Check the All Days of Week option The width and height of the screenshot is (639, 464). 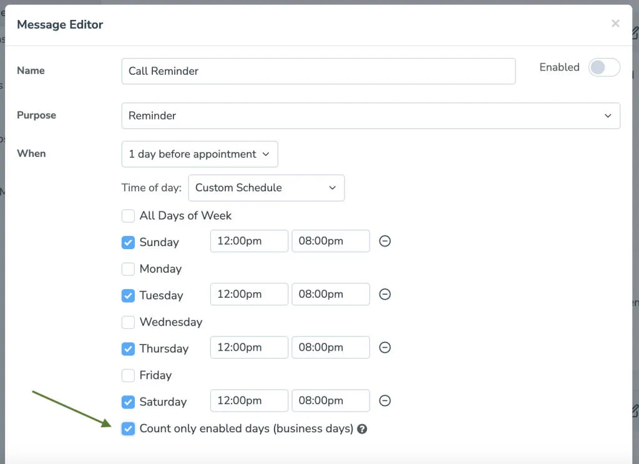pos(128,215)
